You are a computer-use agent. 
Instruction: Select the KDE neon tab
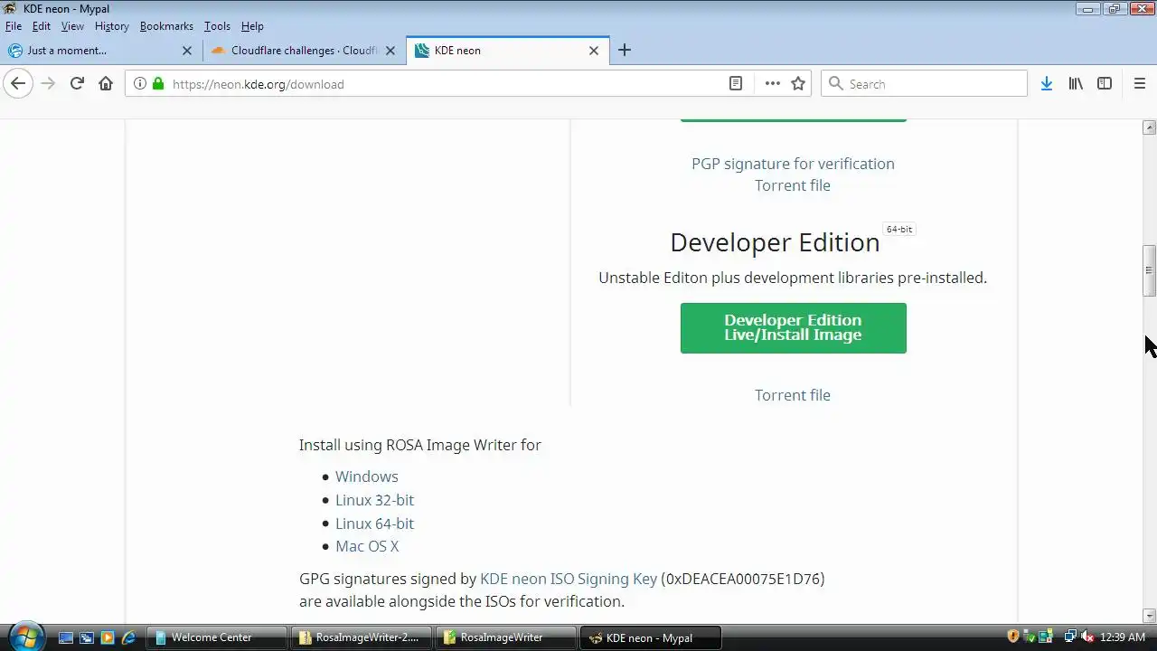click(x=508, y=51)
